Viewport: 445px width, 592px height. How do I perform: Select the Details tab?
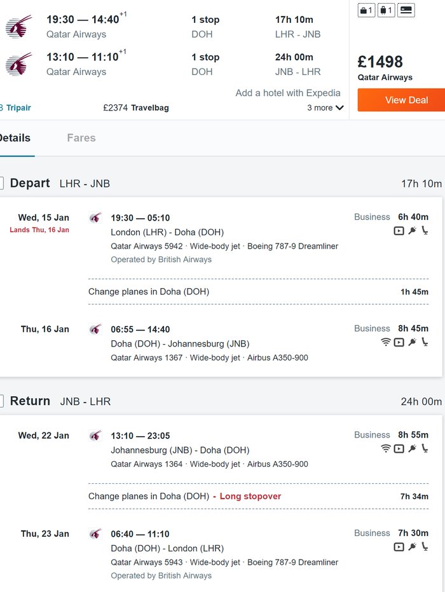point(14,138)
